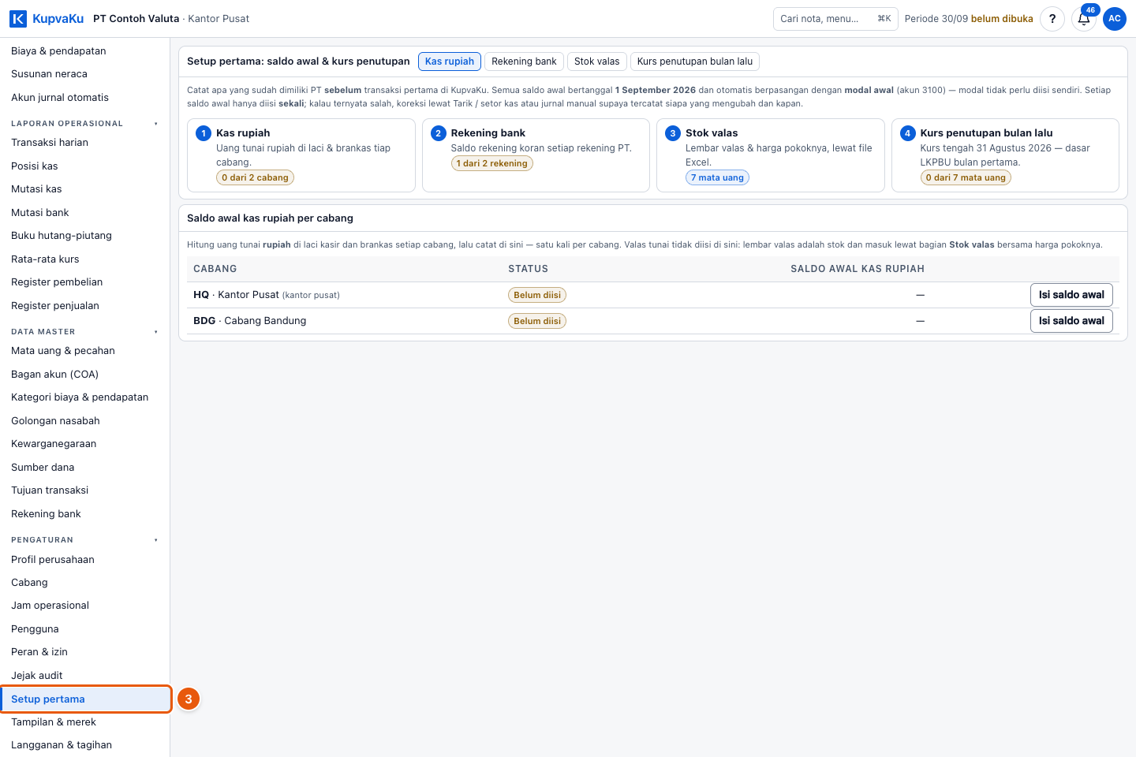Click Isi saldo awal for Kantor Pusat

point(1071,295)
